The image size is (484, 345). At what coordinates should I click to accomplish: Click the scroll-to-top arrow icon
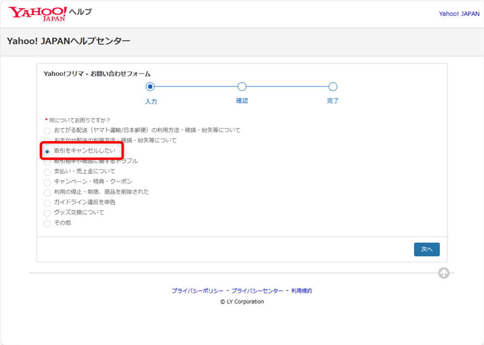[x=443, y=273]
